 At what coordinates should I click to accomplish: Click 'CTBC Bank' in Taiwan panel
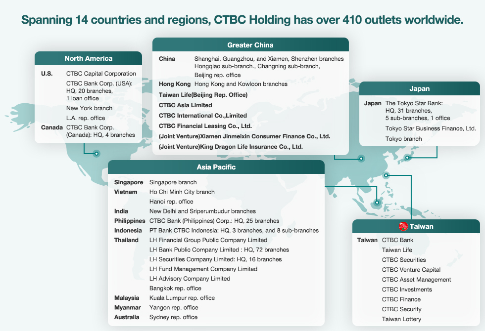click(x=397, y=240)
